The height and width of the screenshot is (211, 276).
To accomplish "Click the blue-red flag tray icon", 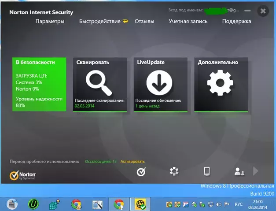I will (x=185, y=204).
